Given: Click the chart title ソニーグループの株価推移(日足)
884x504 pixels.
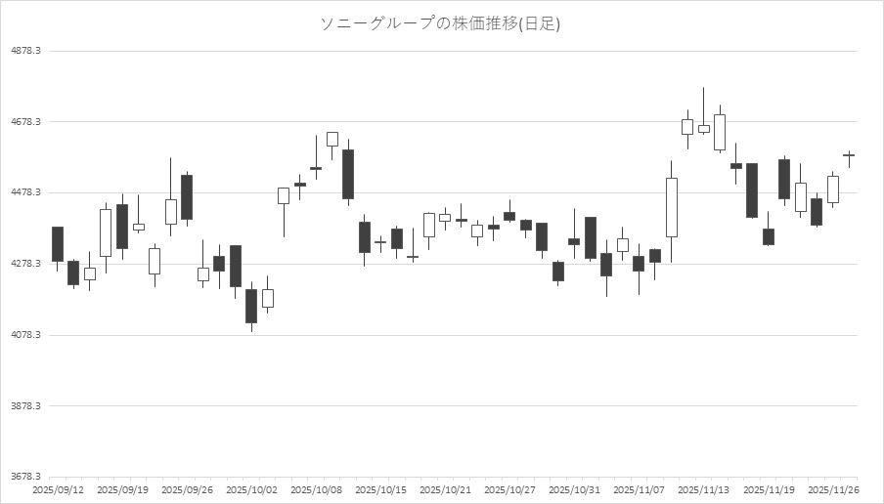Looking at the screenshot, I should coord(441,23).
